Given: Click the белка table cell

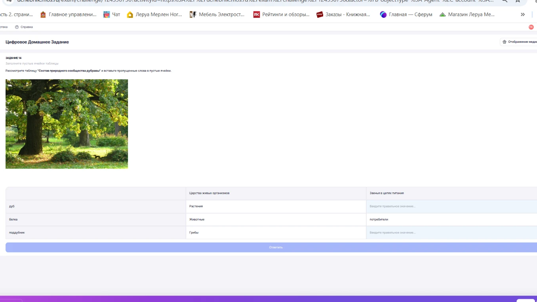Looking at the screenshot, I should (x=95, y=219).
